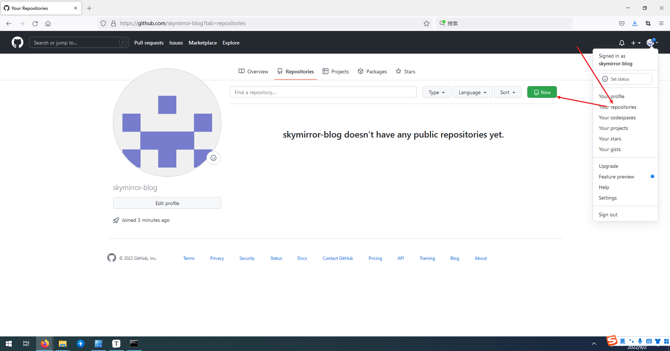The width and height of the screenshot is (670, 351).
Task: Click the browser back arrow
Action: coord(9,23)
